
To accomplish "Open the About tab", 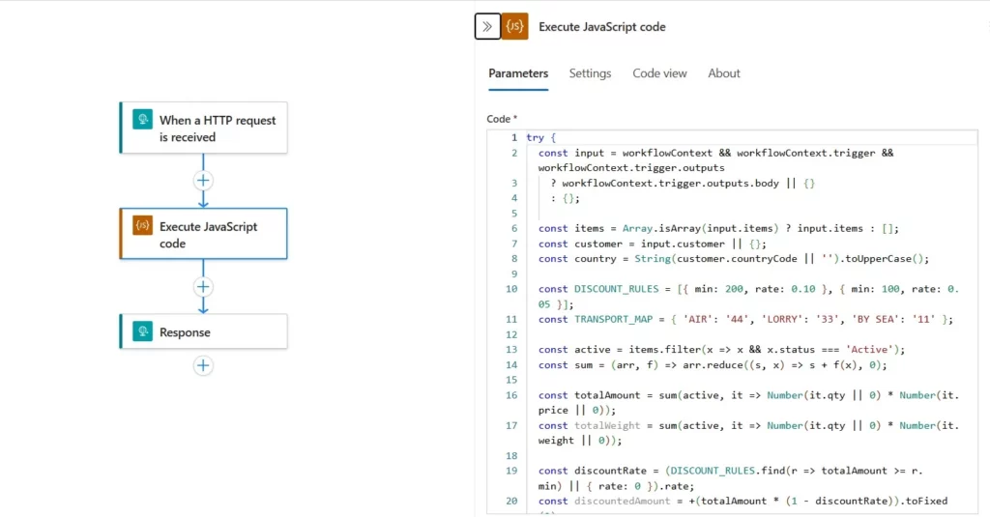I will pyautogui.click(x=723, y=73).
